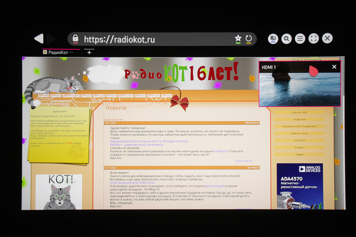Image resolution: width=356 pixels, height=237 pixels.
Task: Open КотоТоп30 sidebar button
Action: point(299,141)
